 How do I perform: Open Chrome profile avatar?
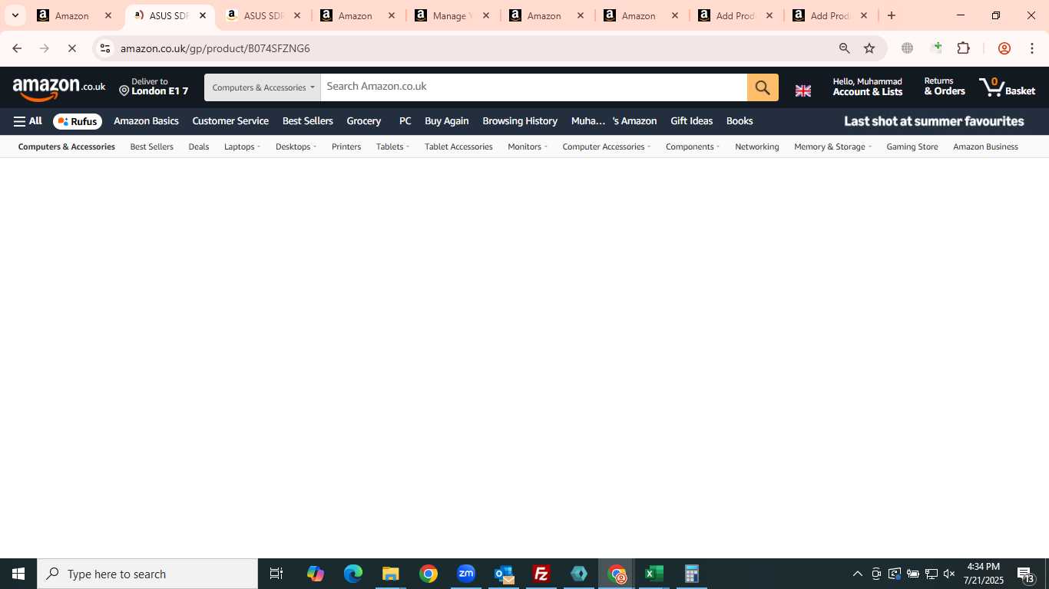1004,48
